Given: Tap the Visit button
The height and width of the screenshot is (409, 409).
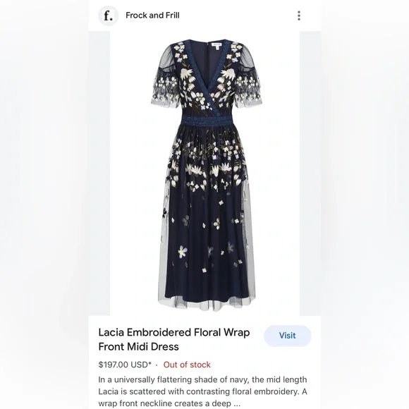Looking at the screenshot, I should tap(288, 336).
